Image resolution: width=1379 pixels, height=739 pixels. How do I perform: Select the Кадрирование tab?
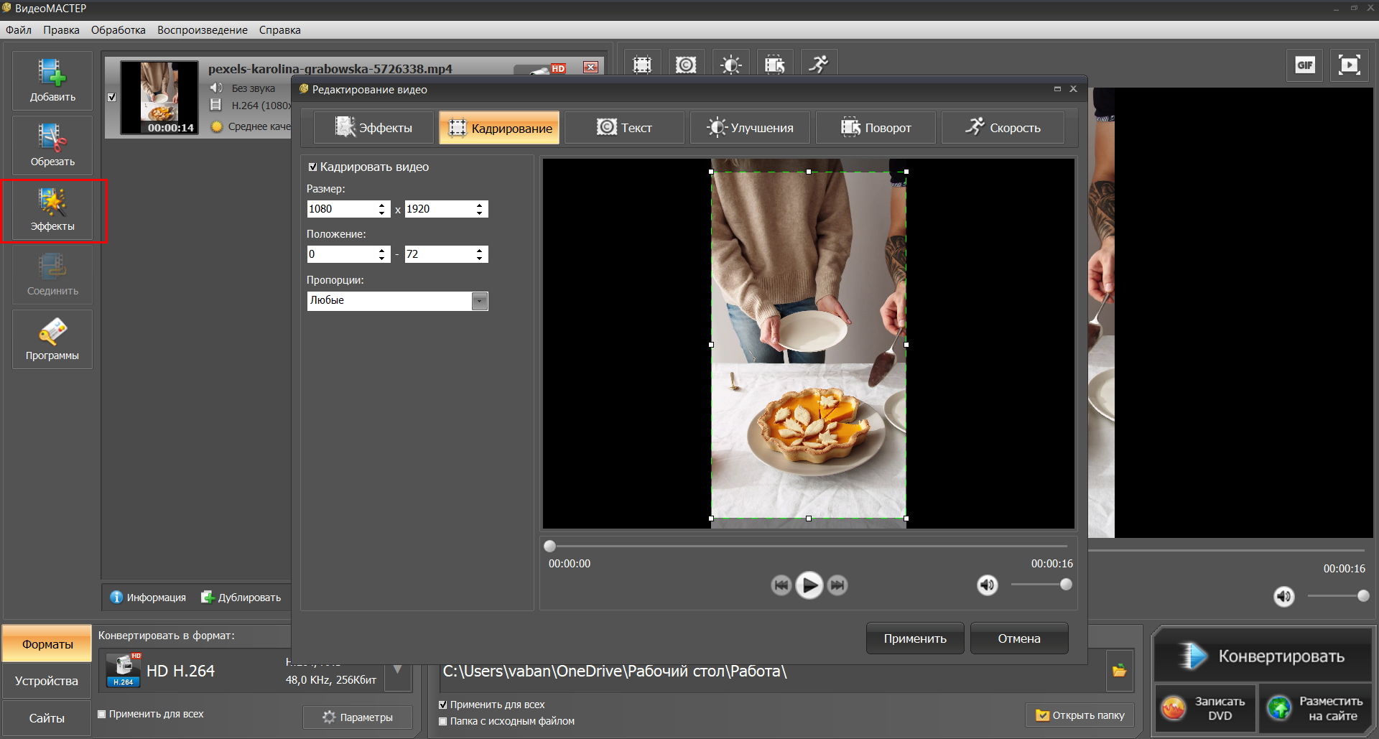click(x=499, y=128)
